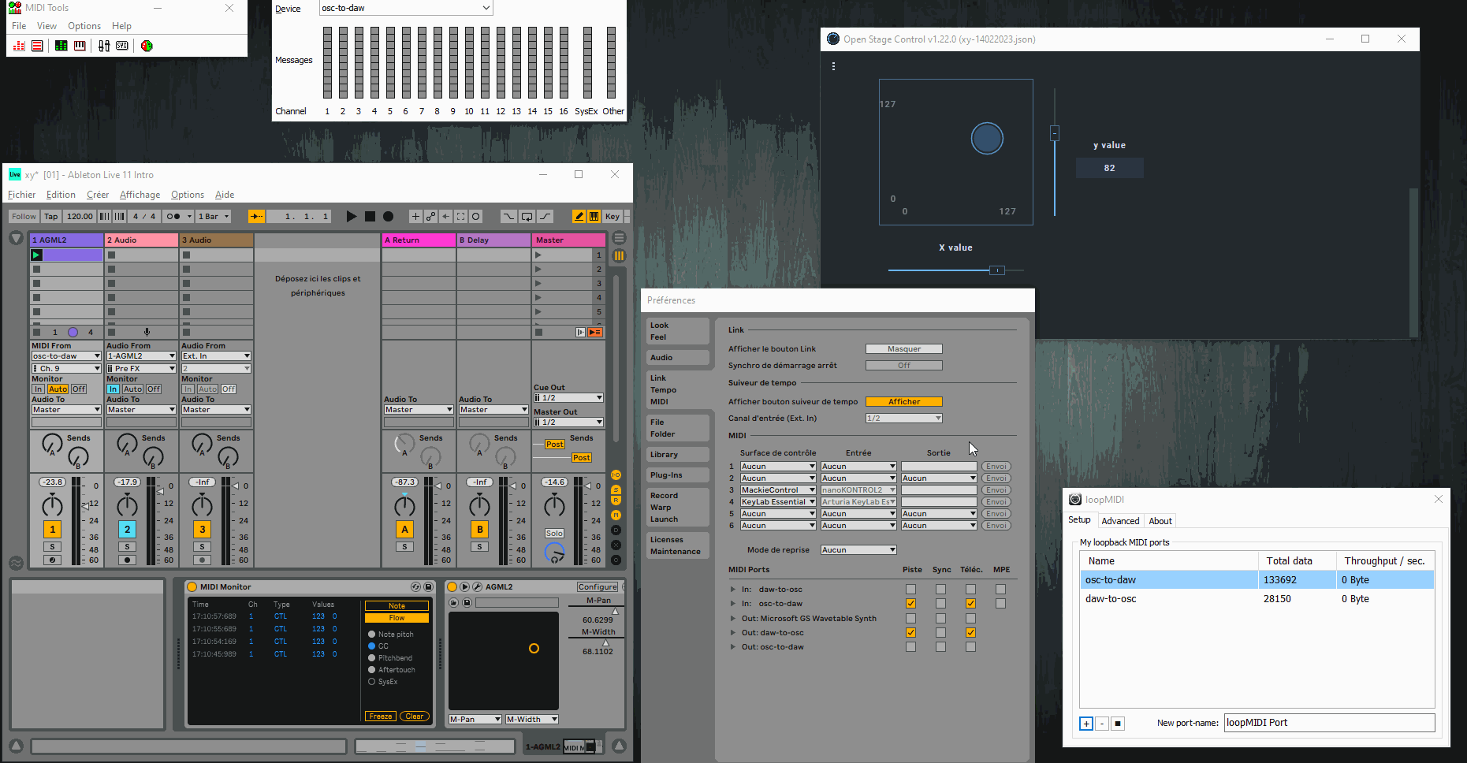Open the Fichier menu in Ableton

tap(21, 195)
